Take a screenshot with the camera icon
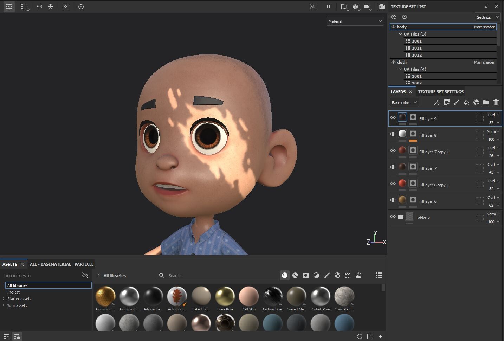Image resolution: width=504 pixels, height=341 pixels. pos(382,7)
